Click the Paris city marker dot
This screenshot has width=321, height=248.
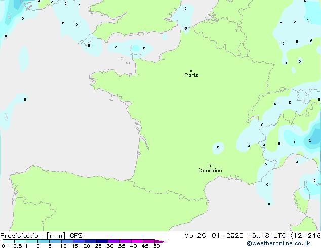pyautogui.click(x=191, y=71)
